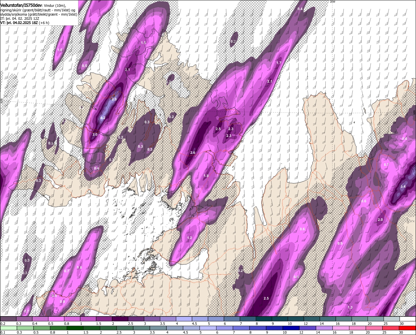Screen dimensions: 416x335
Task: Select the 2.6 precipitation label
Action: [x=193, y=153]
